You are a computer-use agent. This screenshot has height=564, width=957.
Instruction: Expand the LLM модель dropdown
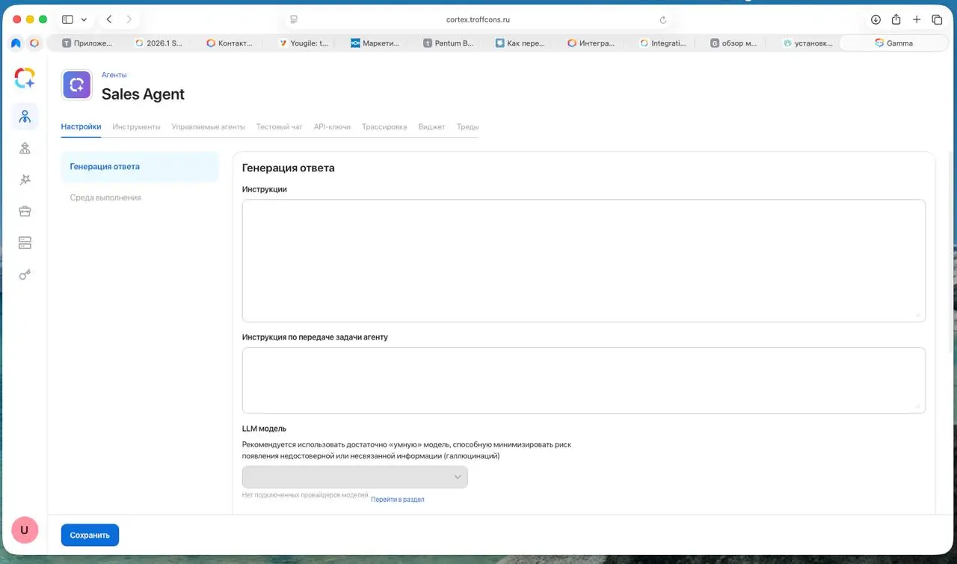(354, 477)
